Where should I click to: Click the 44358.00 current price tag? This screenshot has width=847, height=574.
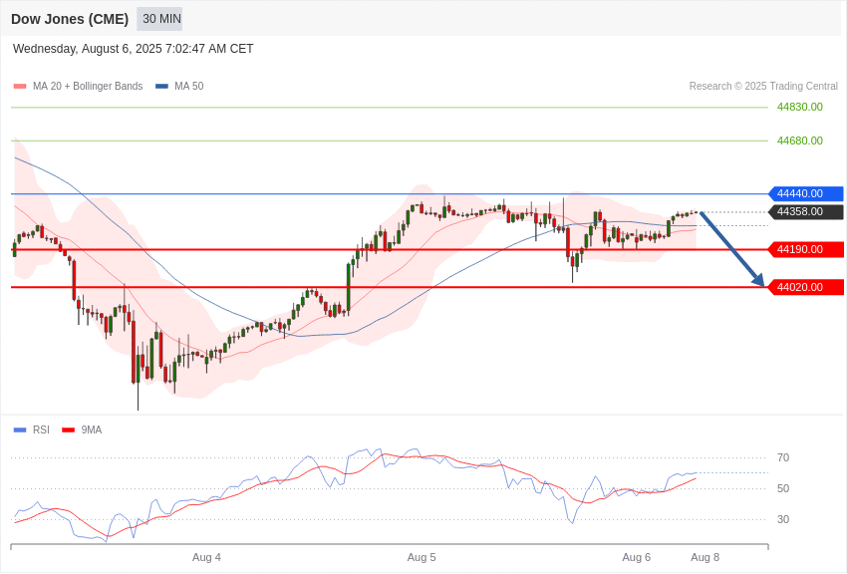(805, 211)
